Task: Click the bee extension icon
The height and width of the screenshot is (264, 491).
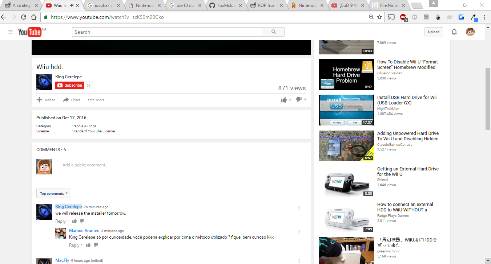Action: (x=438, y=17)
